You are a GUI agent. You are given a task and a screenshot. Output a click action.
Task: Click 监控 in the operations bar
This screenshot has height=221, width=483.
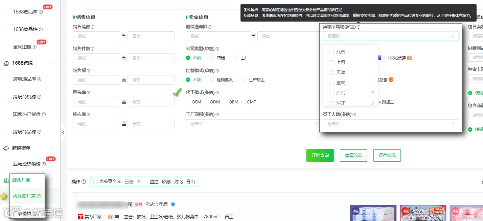[154, 182]
